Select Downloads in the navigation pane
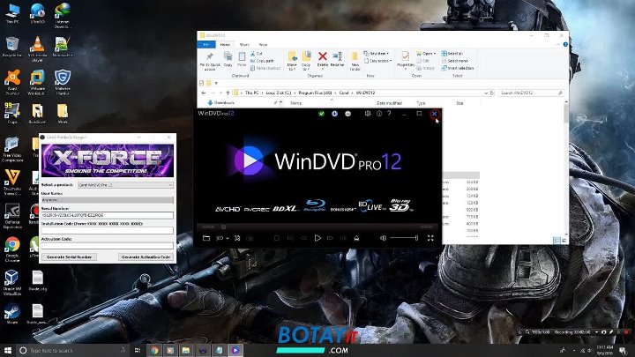Viewport: 635px width, 357px height. coord(220,103)
